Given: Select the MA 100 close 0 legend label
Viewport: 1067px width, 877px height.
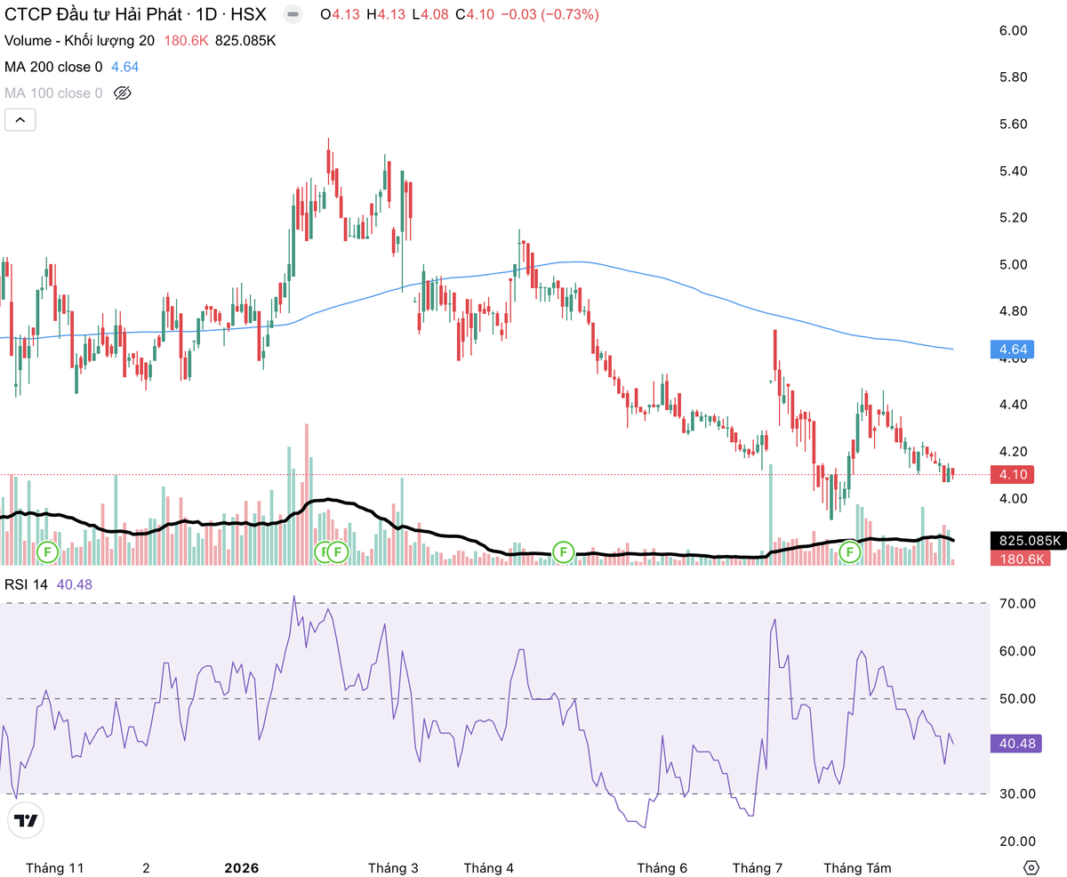Looking at the screenshot, I should tap(53, 93).
